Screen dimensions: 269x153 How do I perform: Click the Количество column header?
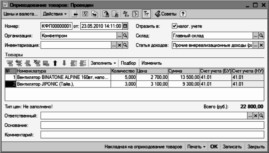[123, 71]
